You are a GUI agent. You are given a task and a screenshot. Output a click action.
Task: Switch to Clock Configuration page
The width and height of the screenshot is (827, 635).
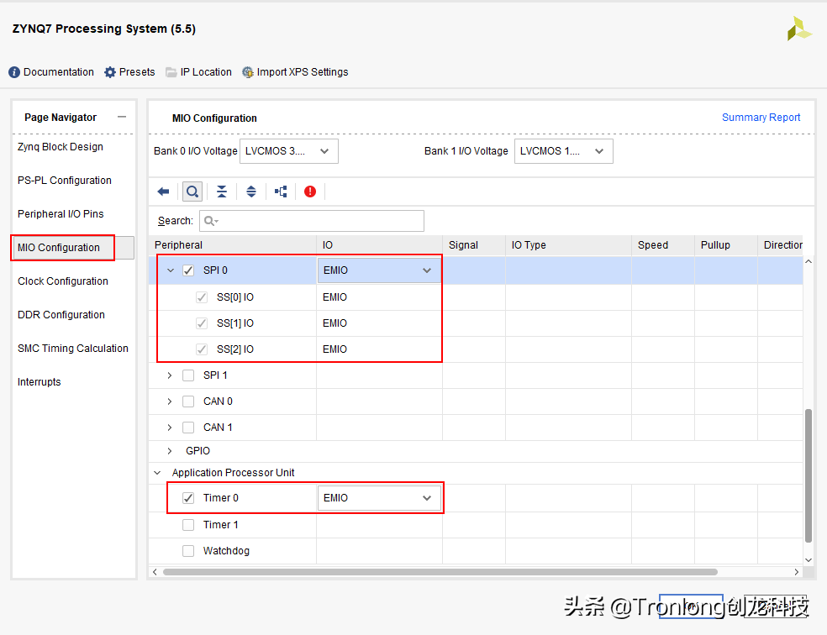[x=61, y=281]
